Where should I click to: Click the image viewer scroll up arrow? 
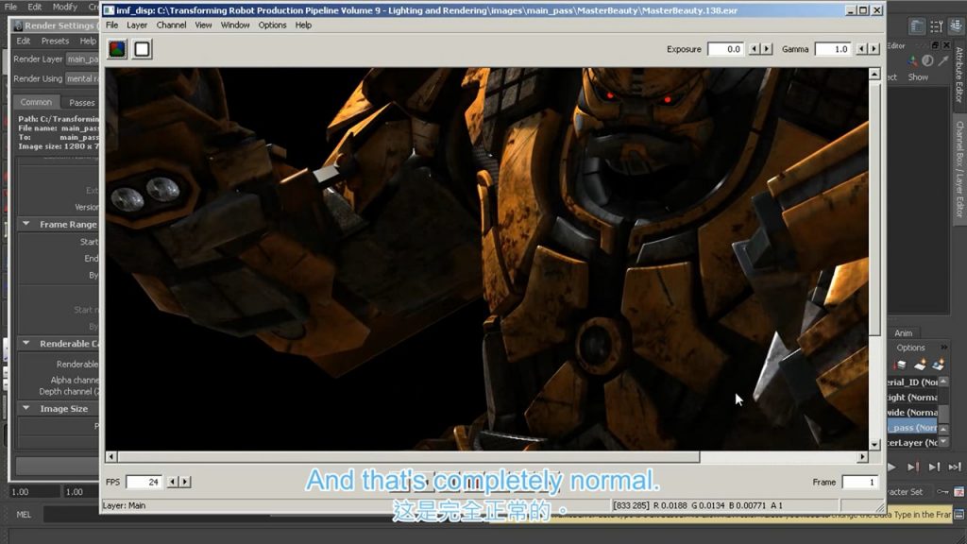(874, 74)
